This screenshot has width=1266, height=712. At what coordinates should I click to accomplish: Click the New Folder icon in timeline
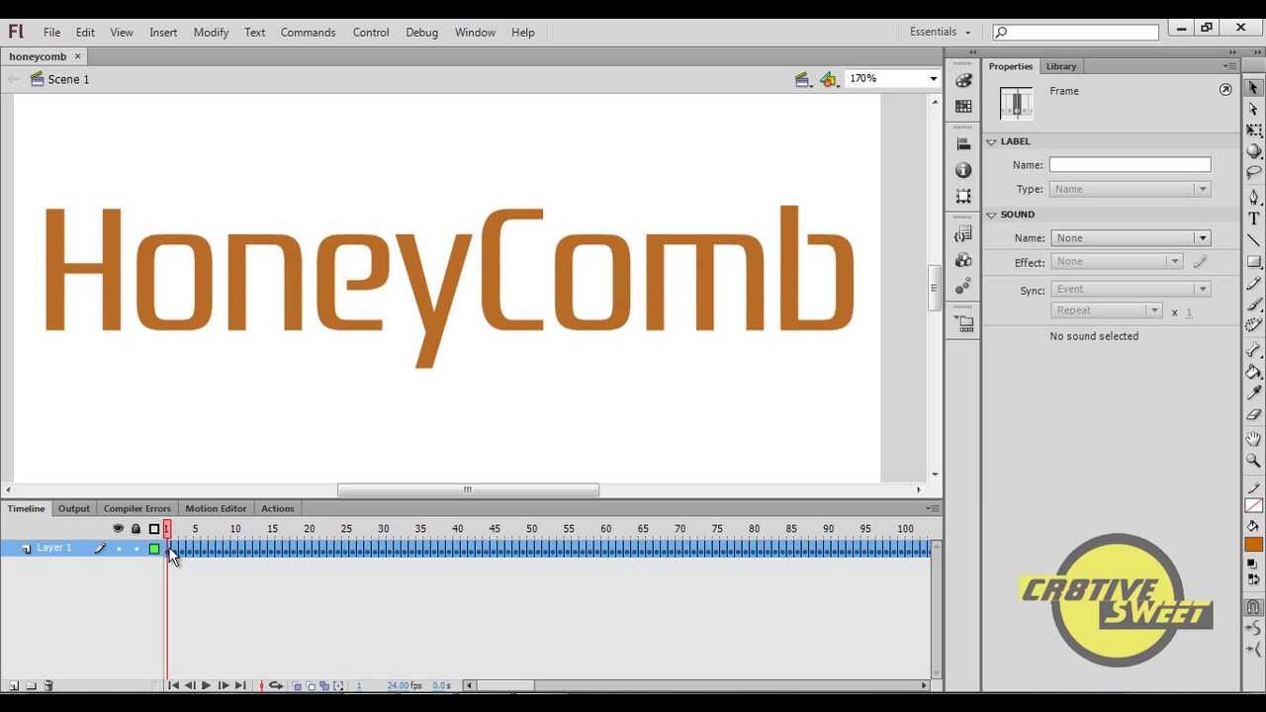click(x=31, y=685)
